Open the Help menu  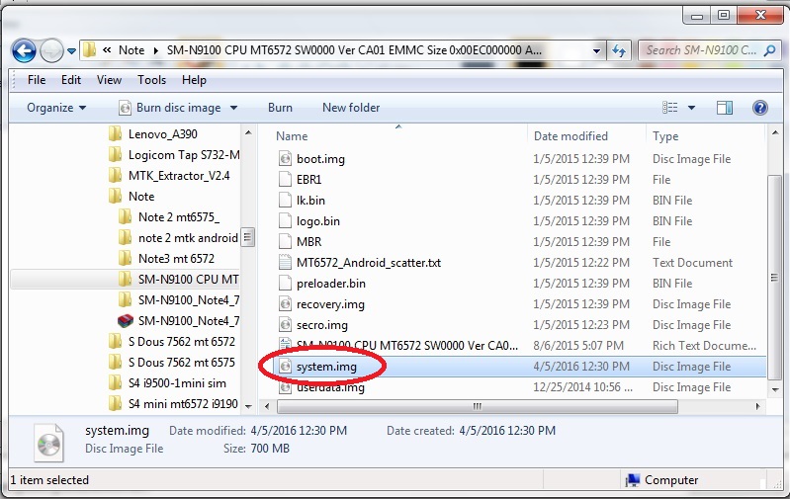point(194,80)
